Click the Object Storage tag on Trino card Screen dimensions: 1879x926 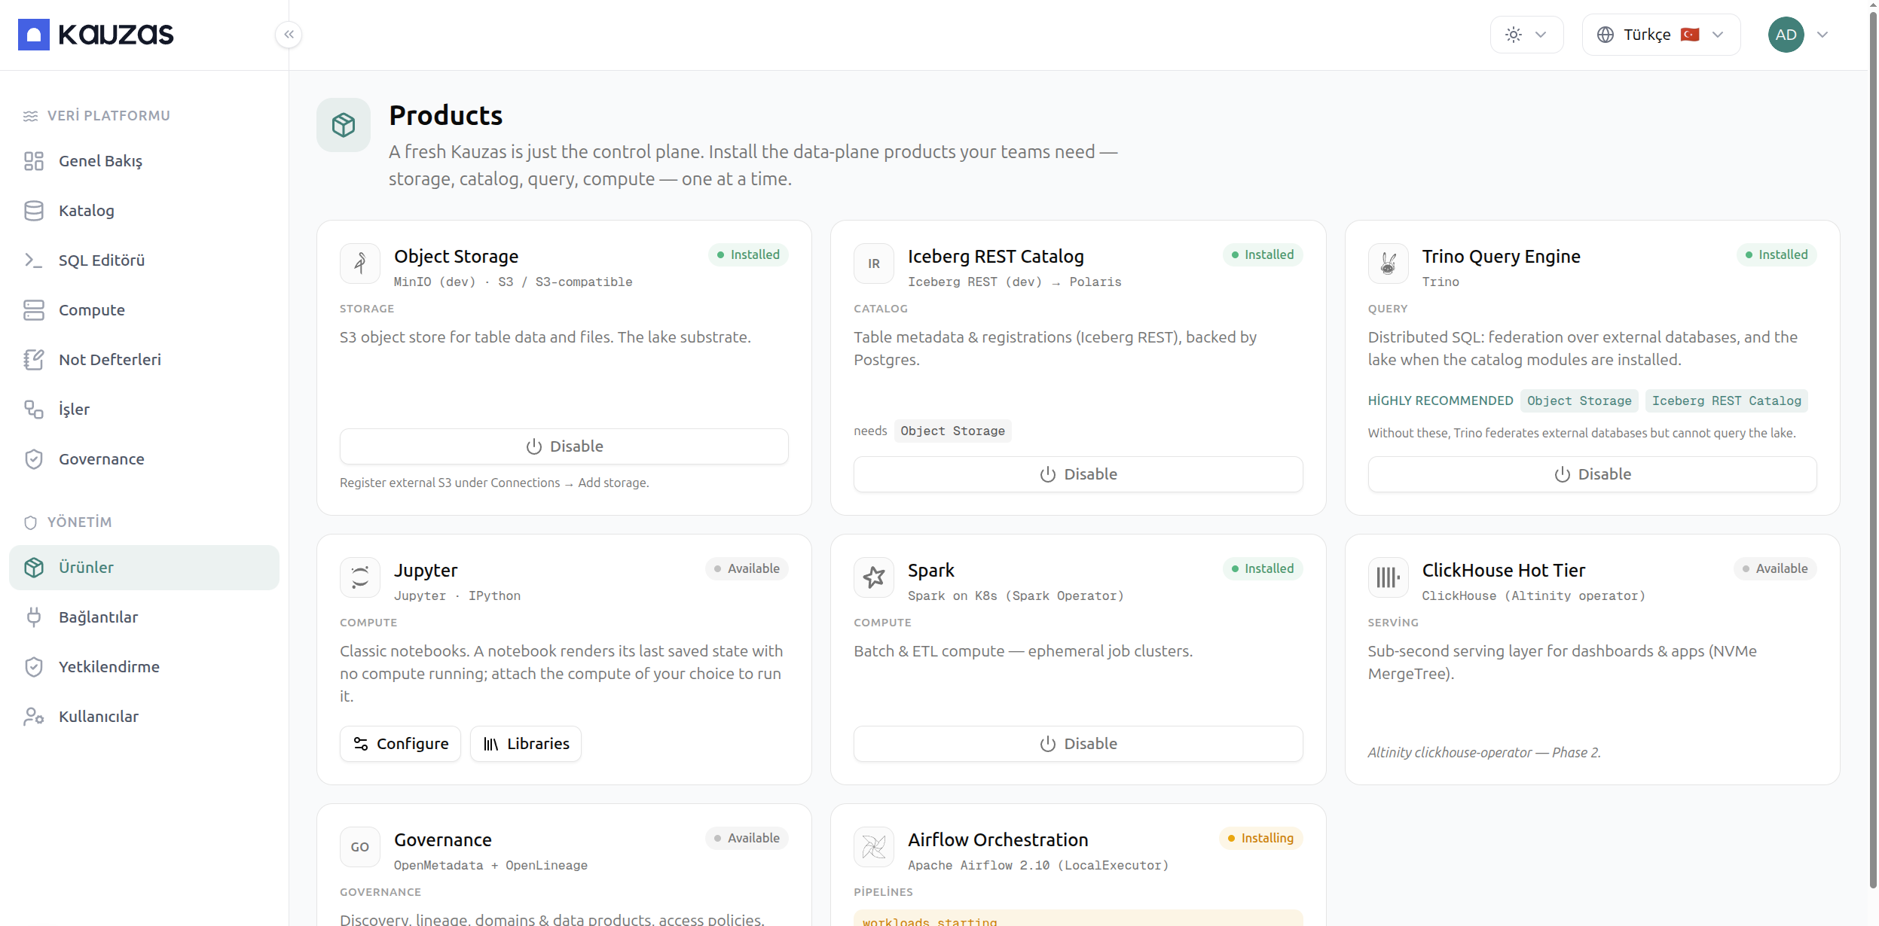[1579, 401]
